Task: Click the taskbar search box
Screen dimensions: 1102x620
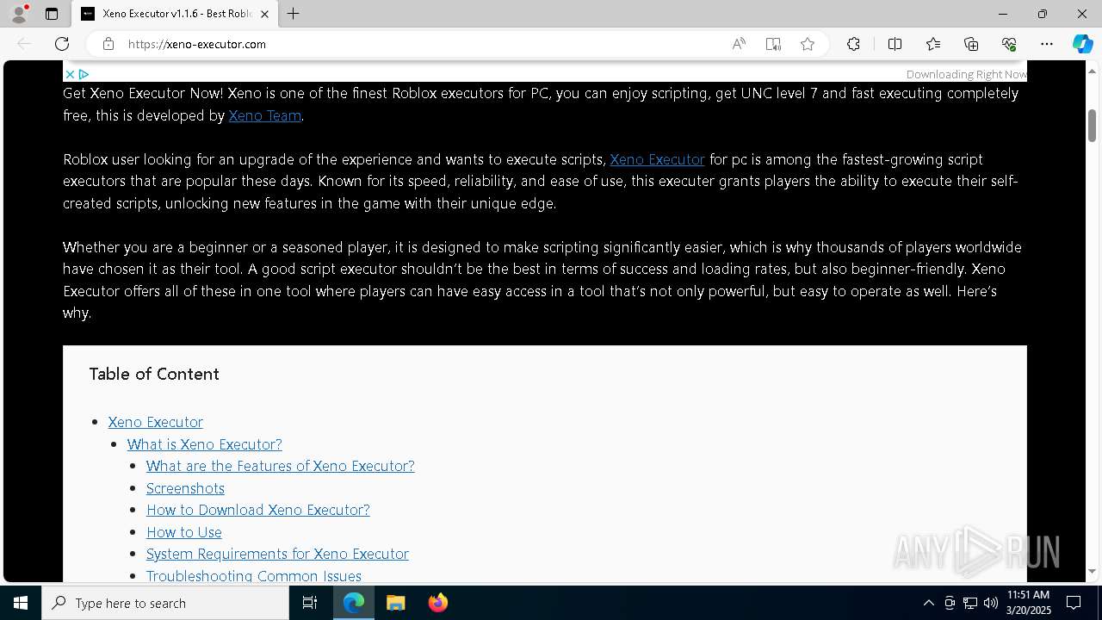Action: click(x=165, y=603)
